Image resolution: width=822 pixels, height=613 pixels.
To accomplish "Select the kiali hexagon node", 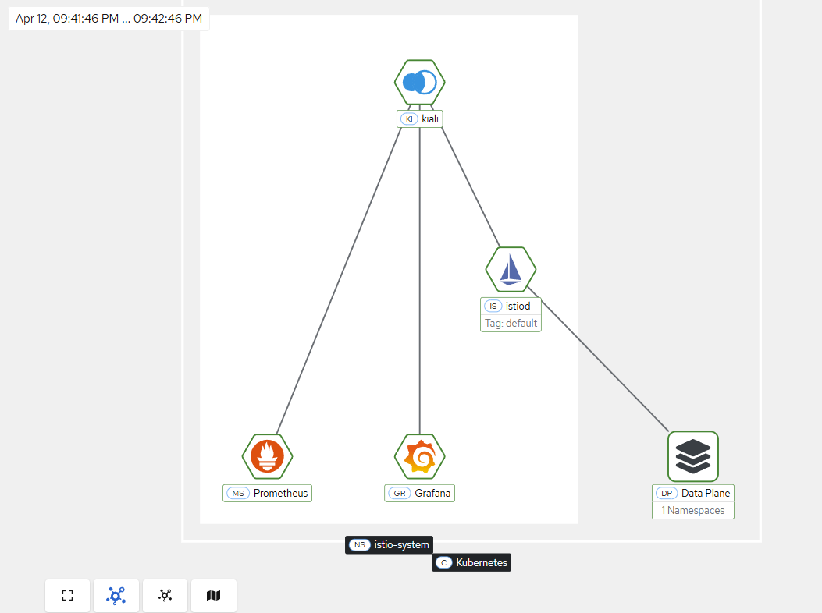I will pos(419,82).
